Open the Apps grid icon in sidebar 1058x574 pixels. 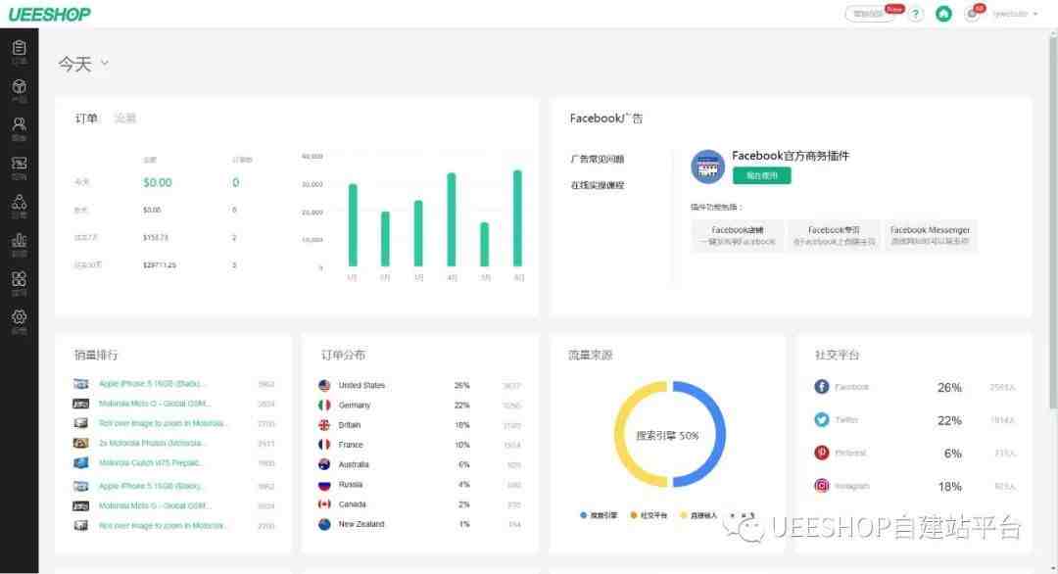tap(19, 282)
